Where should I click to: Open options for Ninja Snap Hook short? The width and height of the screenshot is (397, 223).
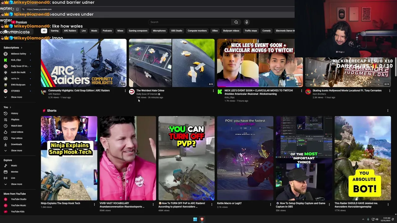point(94,204)
